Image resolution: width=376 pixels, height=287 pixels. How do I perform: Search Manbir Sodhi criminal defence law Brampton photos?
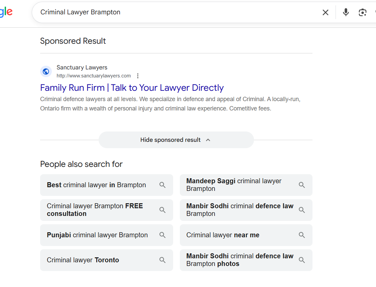tap(246, 260)
